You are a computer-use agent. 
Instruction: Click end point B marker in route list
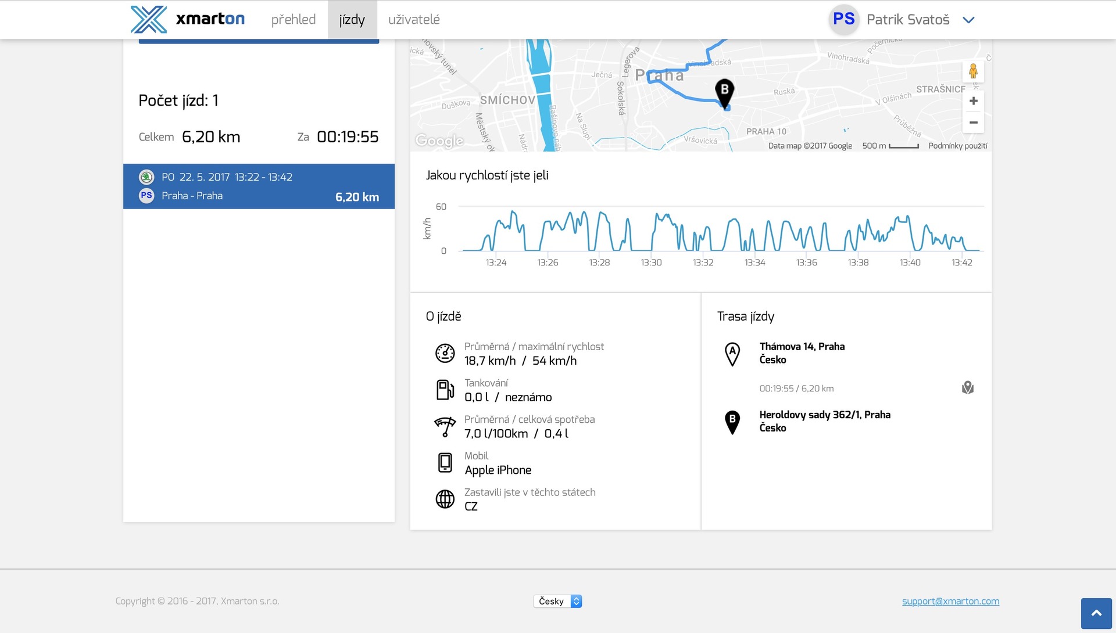[x=732, y=422]
